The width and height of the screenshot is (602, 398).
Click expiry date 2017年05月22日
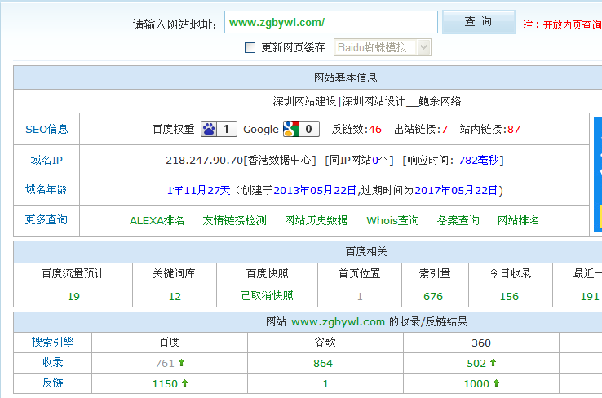pyautogui.click(x=456, y=190)
